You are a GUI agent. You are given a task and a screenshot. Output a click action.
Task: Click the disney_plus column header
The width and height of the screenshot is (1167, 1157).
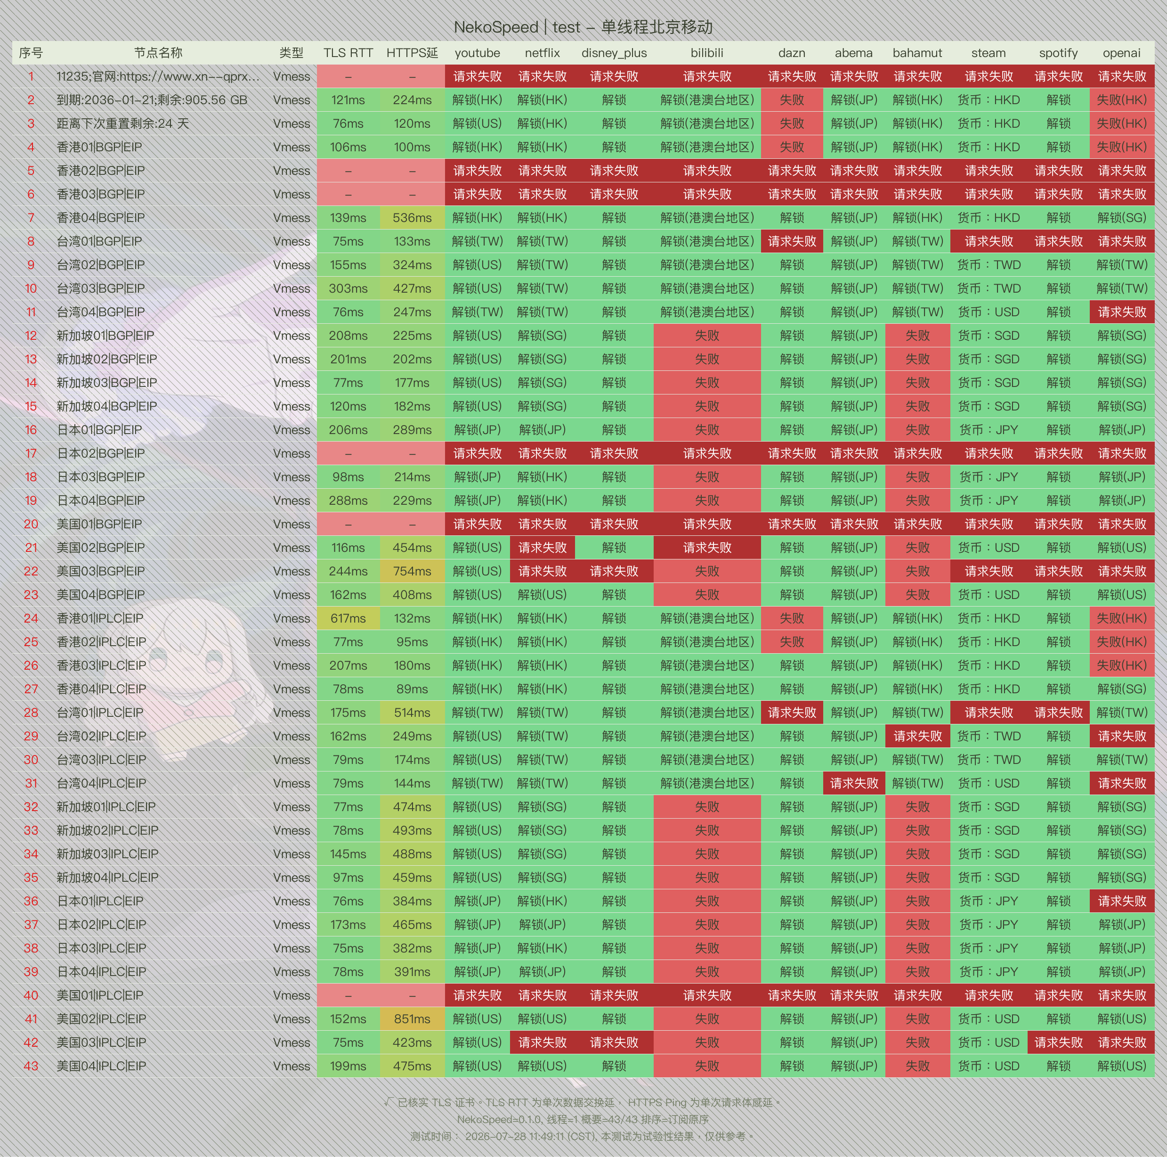[614, 53]
